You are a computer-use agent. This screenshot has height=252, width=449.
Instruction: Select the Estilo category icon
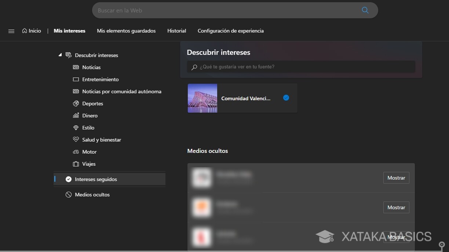76,128
